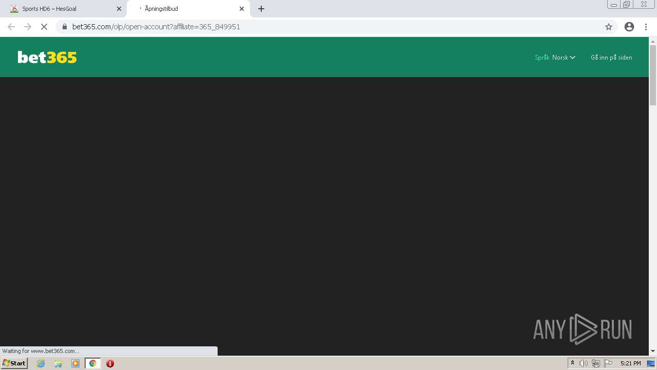
Task: Click the scrollbar up arrow
Action: tap(653, 41)
